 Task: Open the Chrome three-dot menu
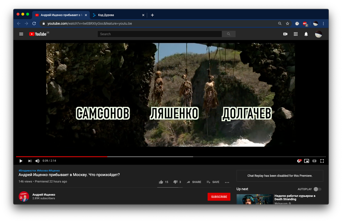tap(323, 24)
